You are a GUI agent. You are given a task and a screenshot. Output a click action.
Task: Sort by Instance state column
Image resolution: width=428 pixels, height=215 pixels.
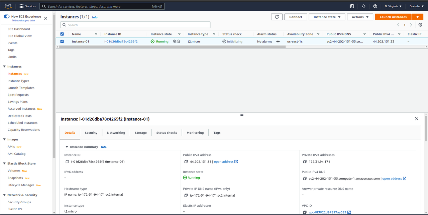pyautogui.click(x=179, y=34)
